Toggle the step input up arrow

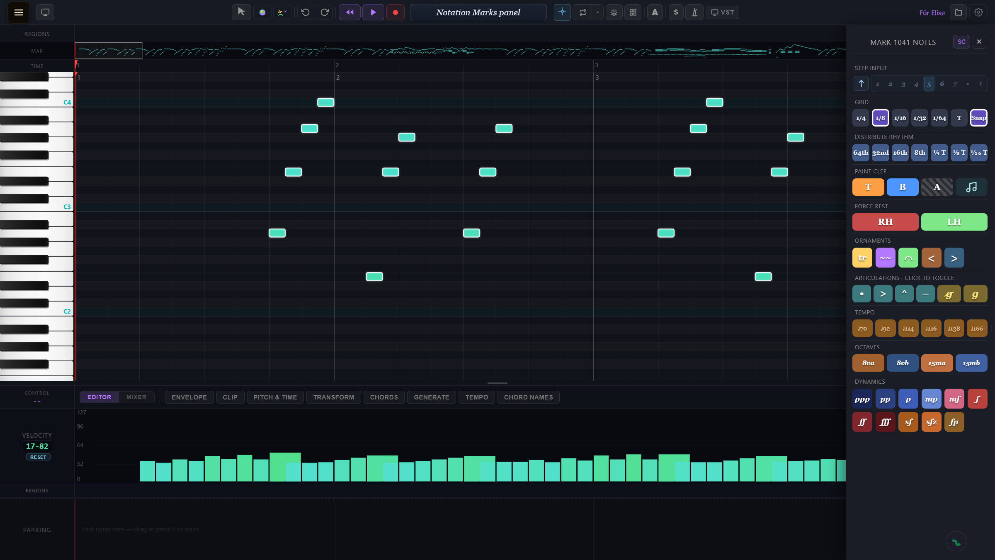pos(861,84)
